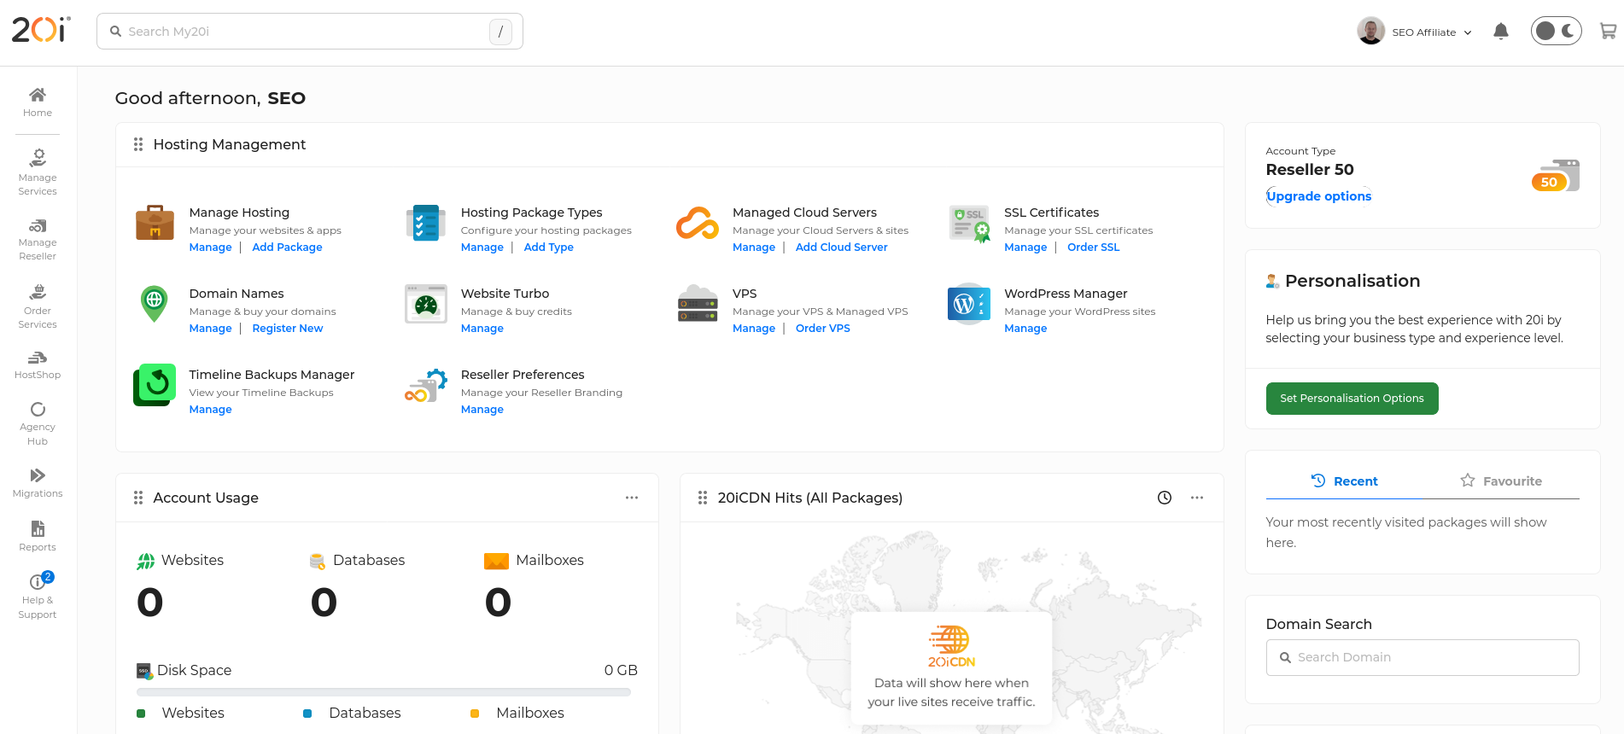Click Manage under Website Turbo

pos(482,329)
